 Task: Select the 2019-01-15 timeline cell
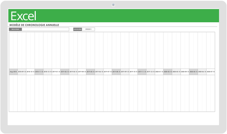pyautogui.click(x=56, y=72)
